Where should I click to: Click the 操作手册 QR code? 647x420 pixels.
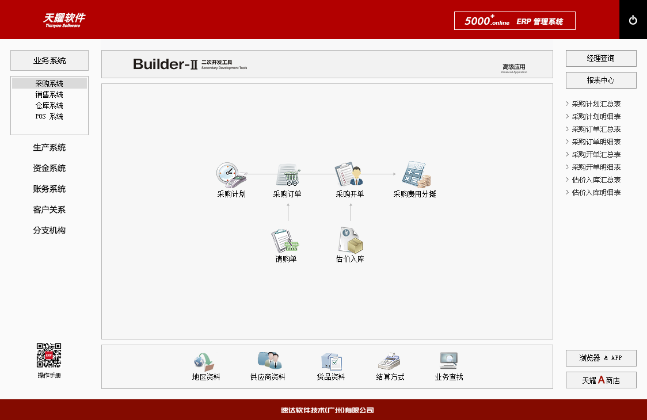pos(50,356)
